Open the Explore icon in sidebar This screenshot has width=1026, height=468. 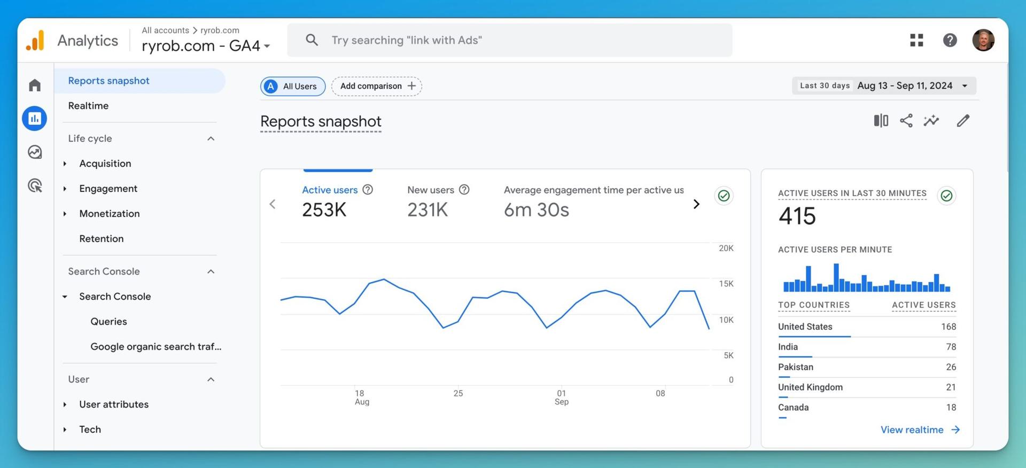coord(35,152)
